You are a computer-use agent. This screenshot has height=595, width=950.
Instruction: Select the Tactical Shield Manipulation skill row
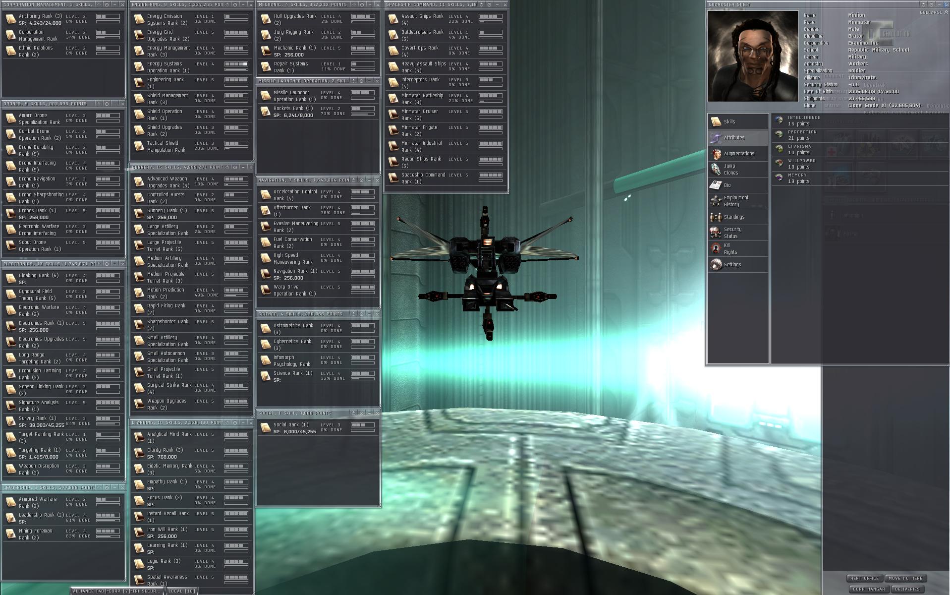click(x=192, y=146)
